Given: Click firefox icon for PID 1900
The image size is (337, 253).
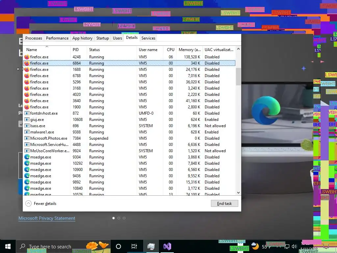Looking at the screenshot, I should coord(27,107).
